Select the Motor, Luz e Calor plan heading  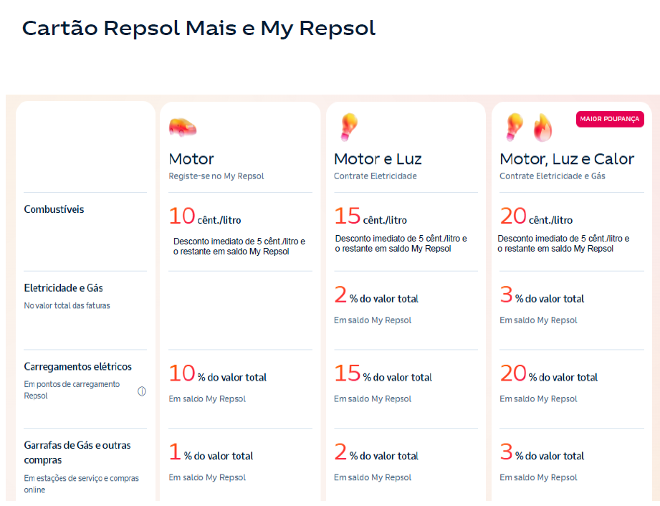[x=566, y=159]
